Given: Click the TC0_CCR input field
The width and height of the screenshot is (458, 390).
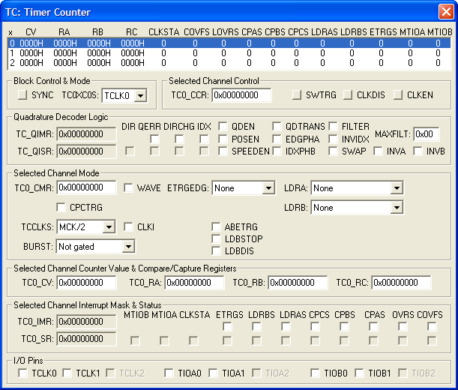Looking at the screenshot, I should pos(241,95).
